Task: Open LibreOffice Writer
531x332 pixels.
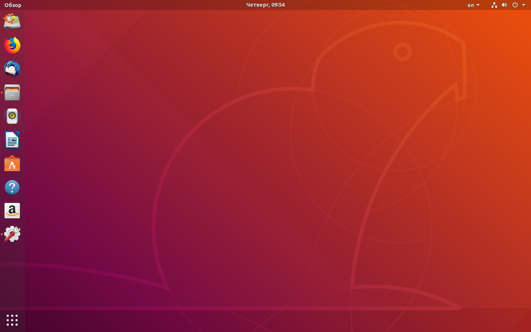Action: click(x=12, y=140)
